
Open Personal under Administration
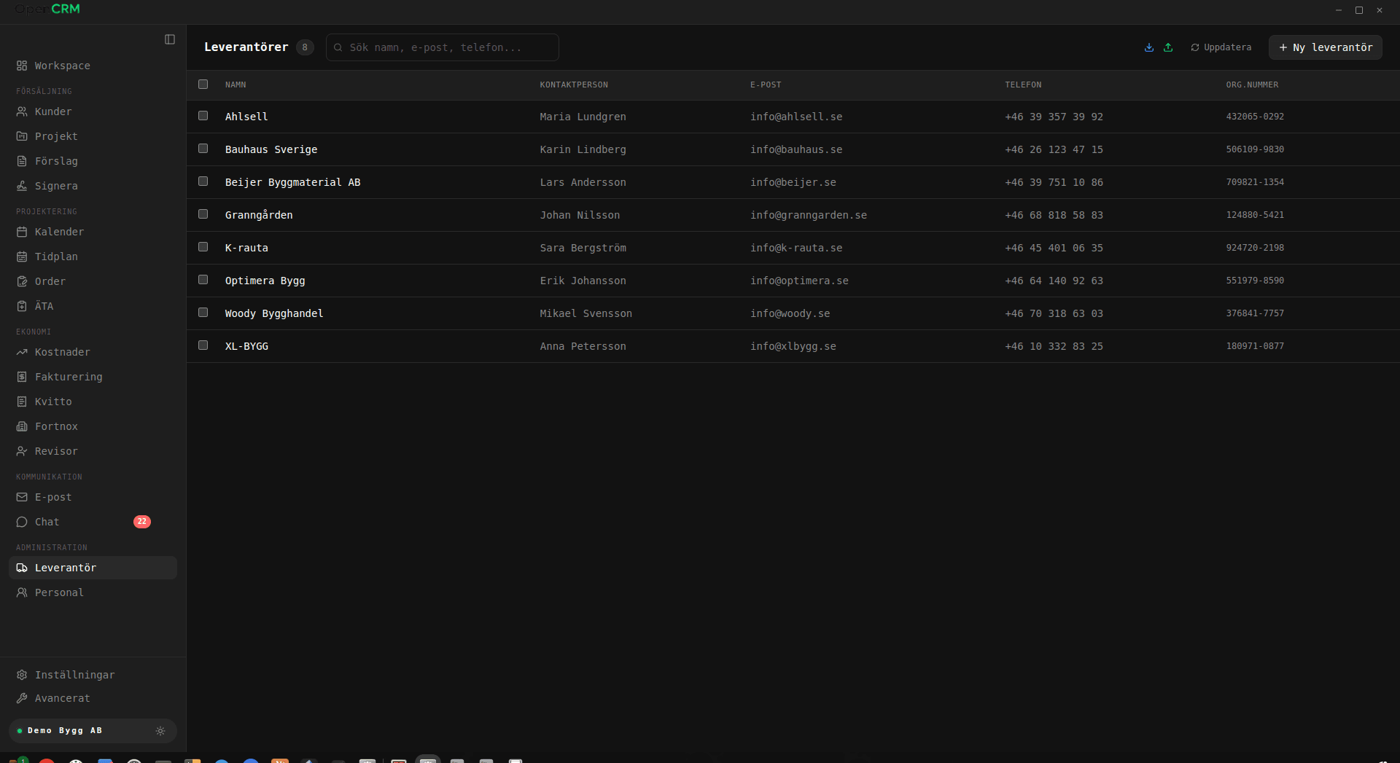93,592
